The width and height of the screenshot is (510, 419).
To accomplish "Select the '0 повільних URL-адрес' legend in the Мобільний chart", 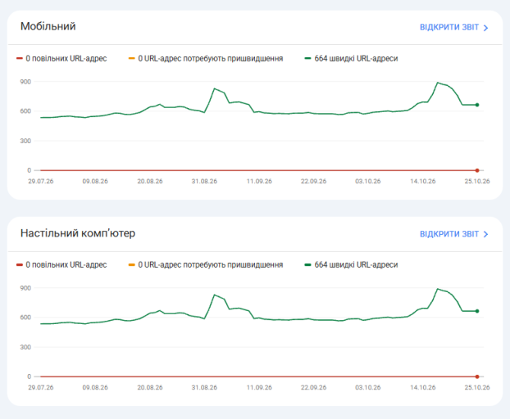I will click(61, 58).
